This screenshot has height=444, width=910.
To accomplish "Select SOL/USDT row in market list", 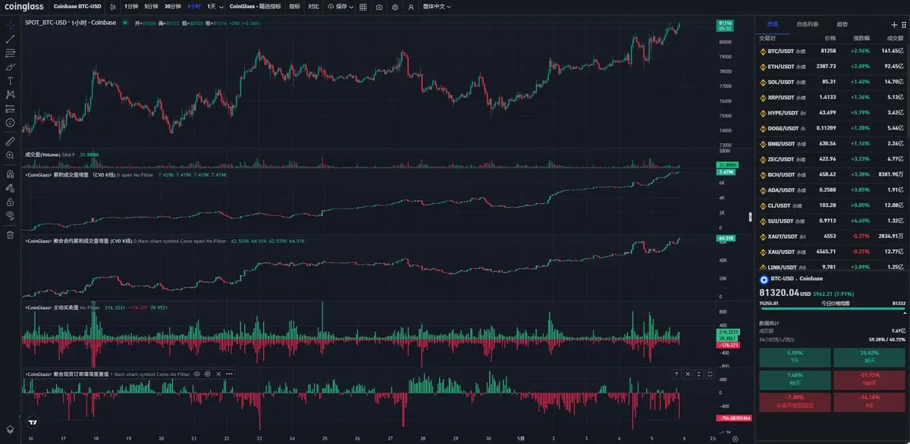I will (x=832, y=82).
